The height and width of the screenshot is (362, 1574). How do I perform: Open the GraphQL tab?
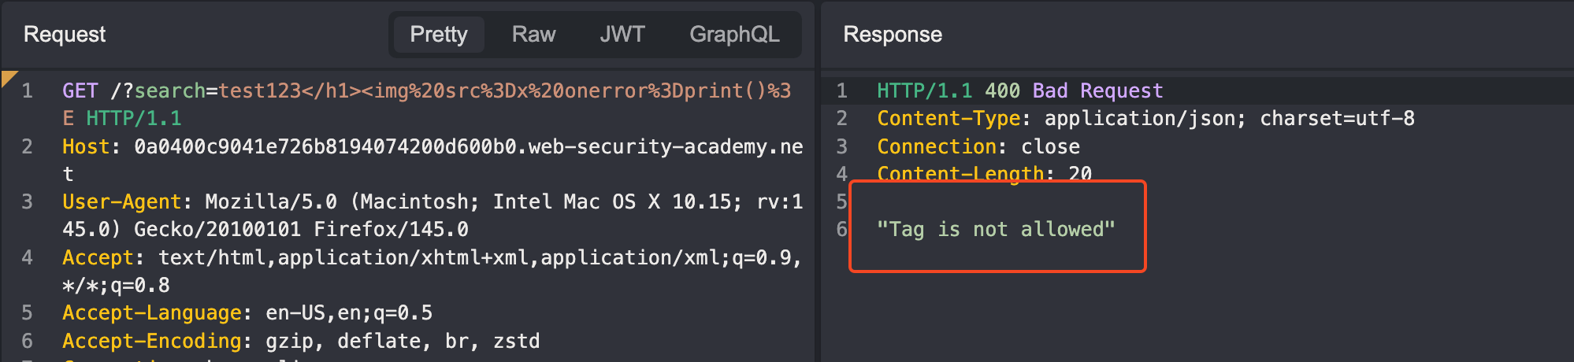[x=734, y=35]
